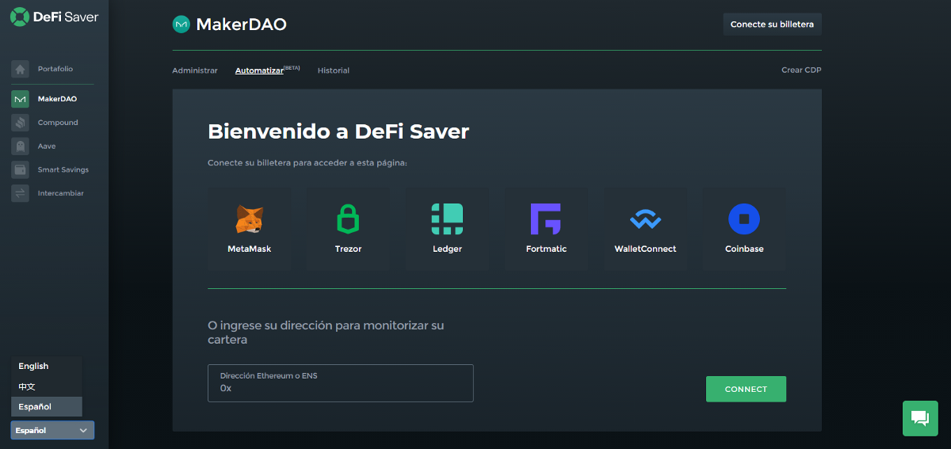This screenshot has height=449, width=951.
Task: Click the DeFi Saver logo
Action: click(x=54, y=16)
